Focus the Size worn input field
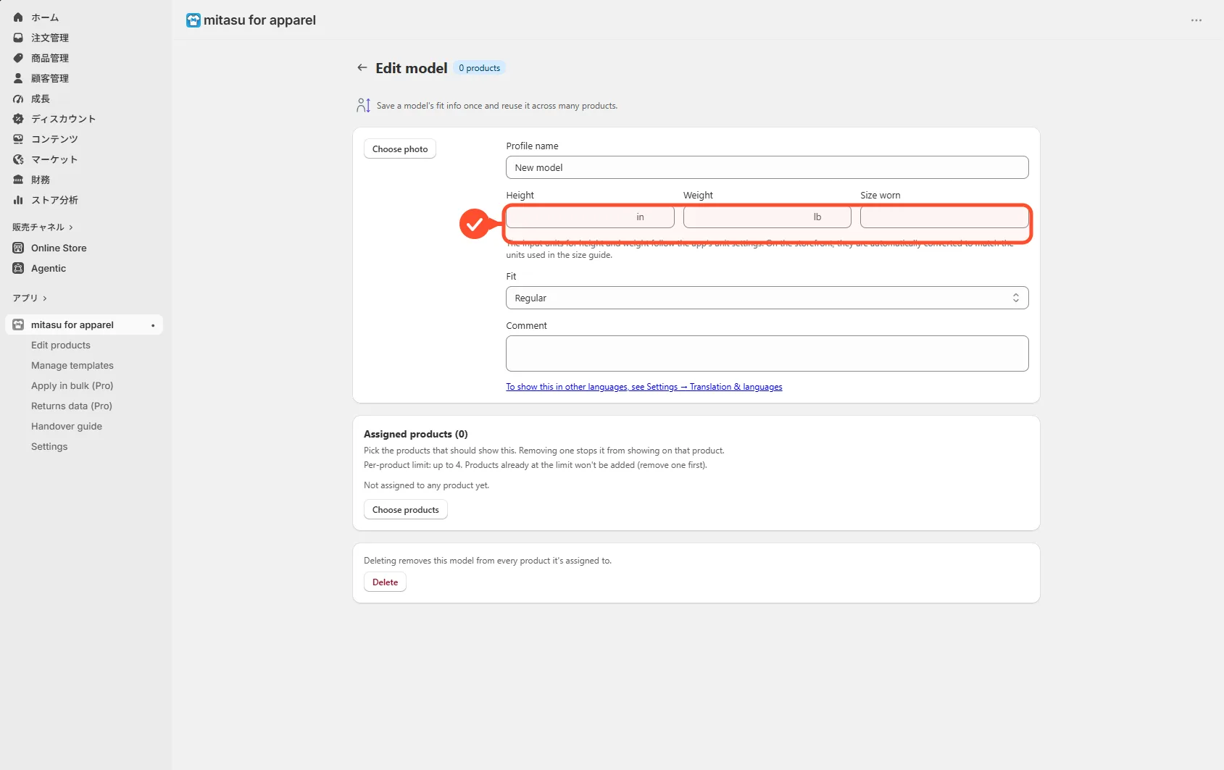 [944, 217]
